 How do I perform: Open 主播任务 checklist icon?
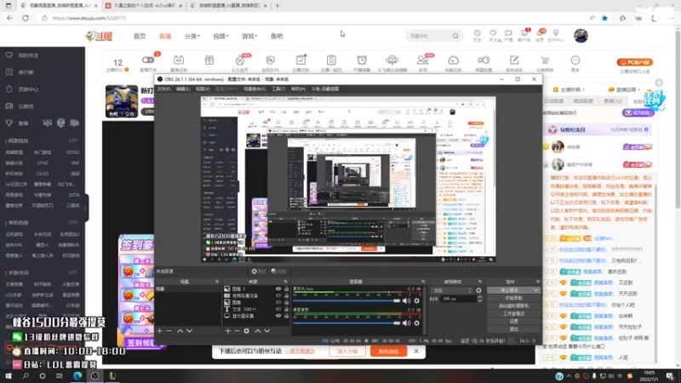(x=300, y=60)
